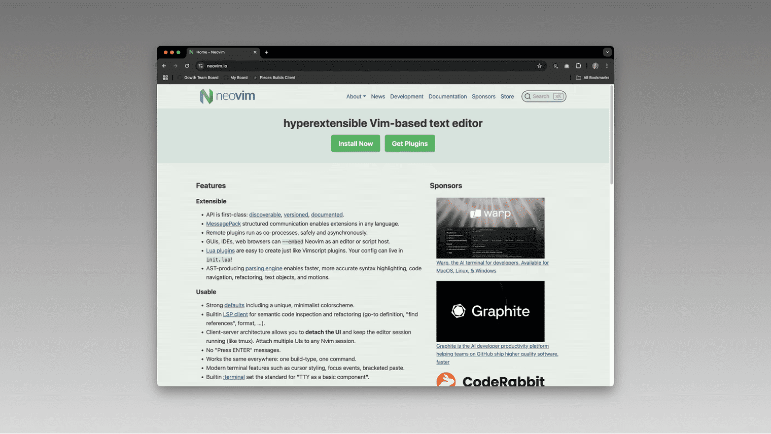Follow the Lua plugins link

click(220, 250)
